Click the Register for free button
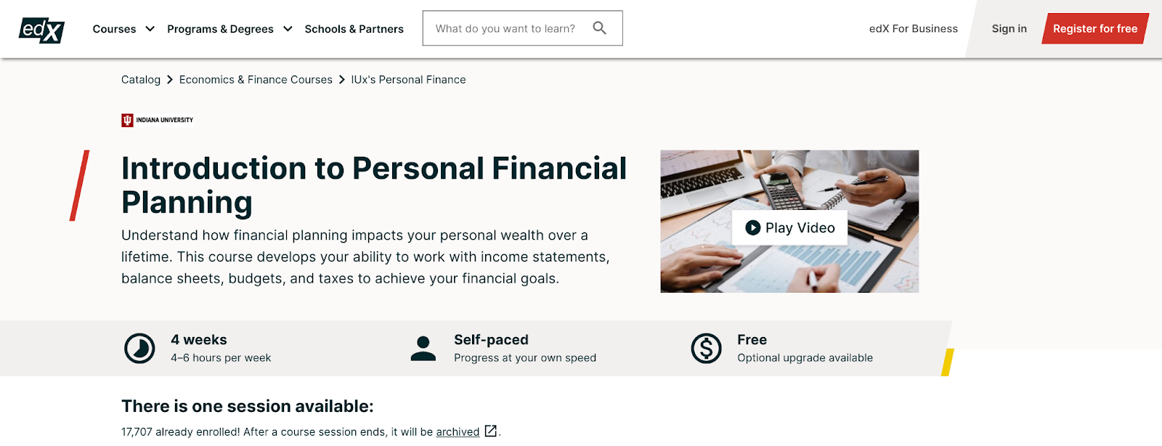 (1095, 28)
